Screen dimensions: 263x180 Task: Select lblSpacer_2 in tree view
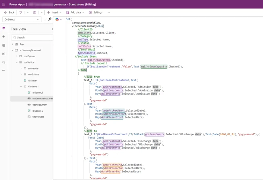coord(38,111)
